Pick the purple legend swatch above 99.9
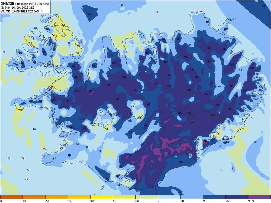The image size is (271, 203). (259, 197)
